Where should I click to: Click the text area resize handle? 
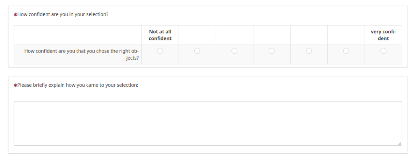click(x=399, y=143)
